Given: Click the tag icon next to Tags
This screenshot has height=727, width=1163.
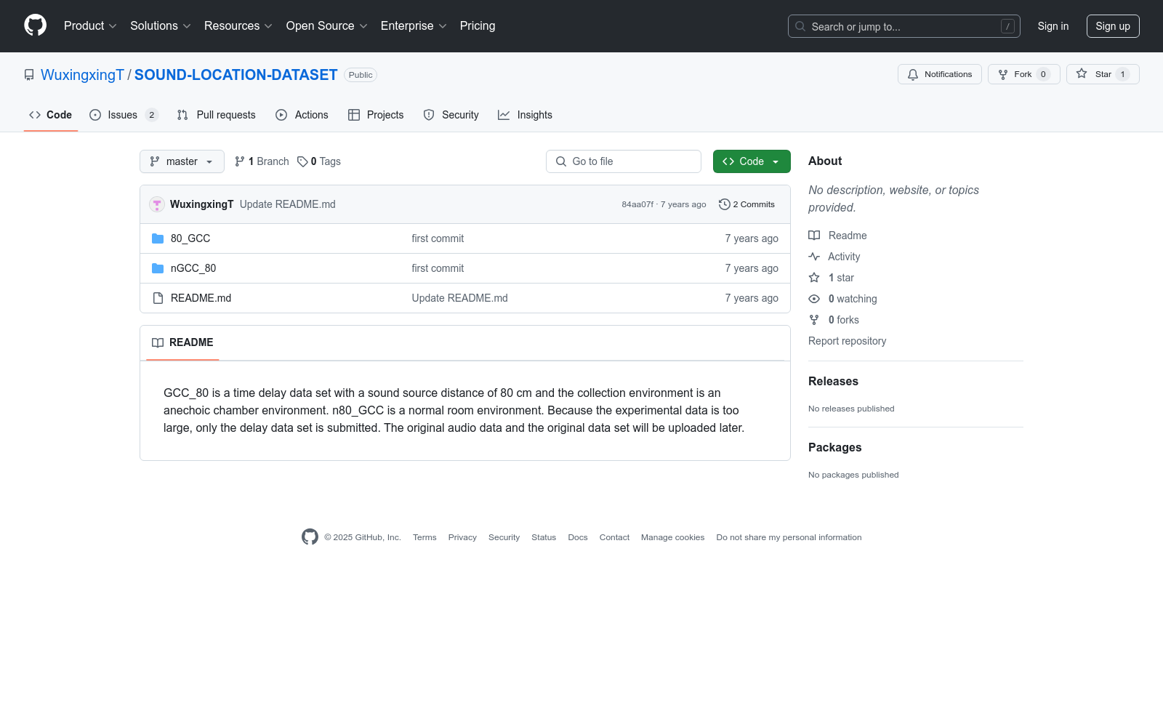Looking at the screenshot, I should click(302, 161).
